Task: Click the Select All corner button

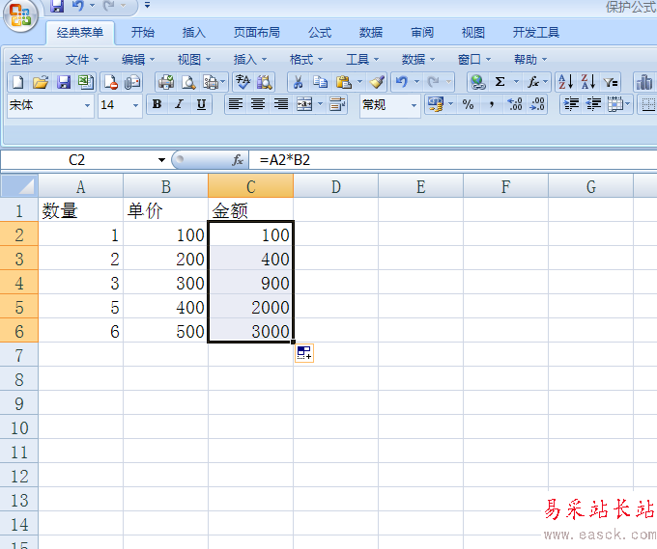Action: point(19,186)
